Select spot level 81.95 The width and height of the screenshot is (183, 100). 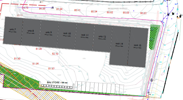coord(39,49)
